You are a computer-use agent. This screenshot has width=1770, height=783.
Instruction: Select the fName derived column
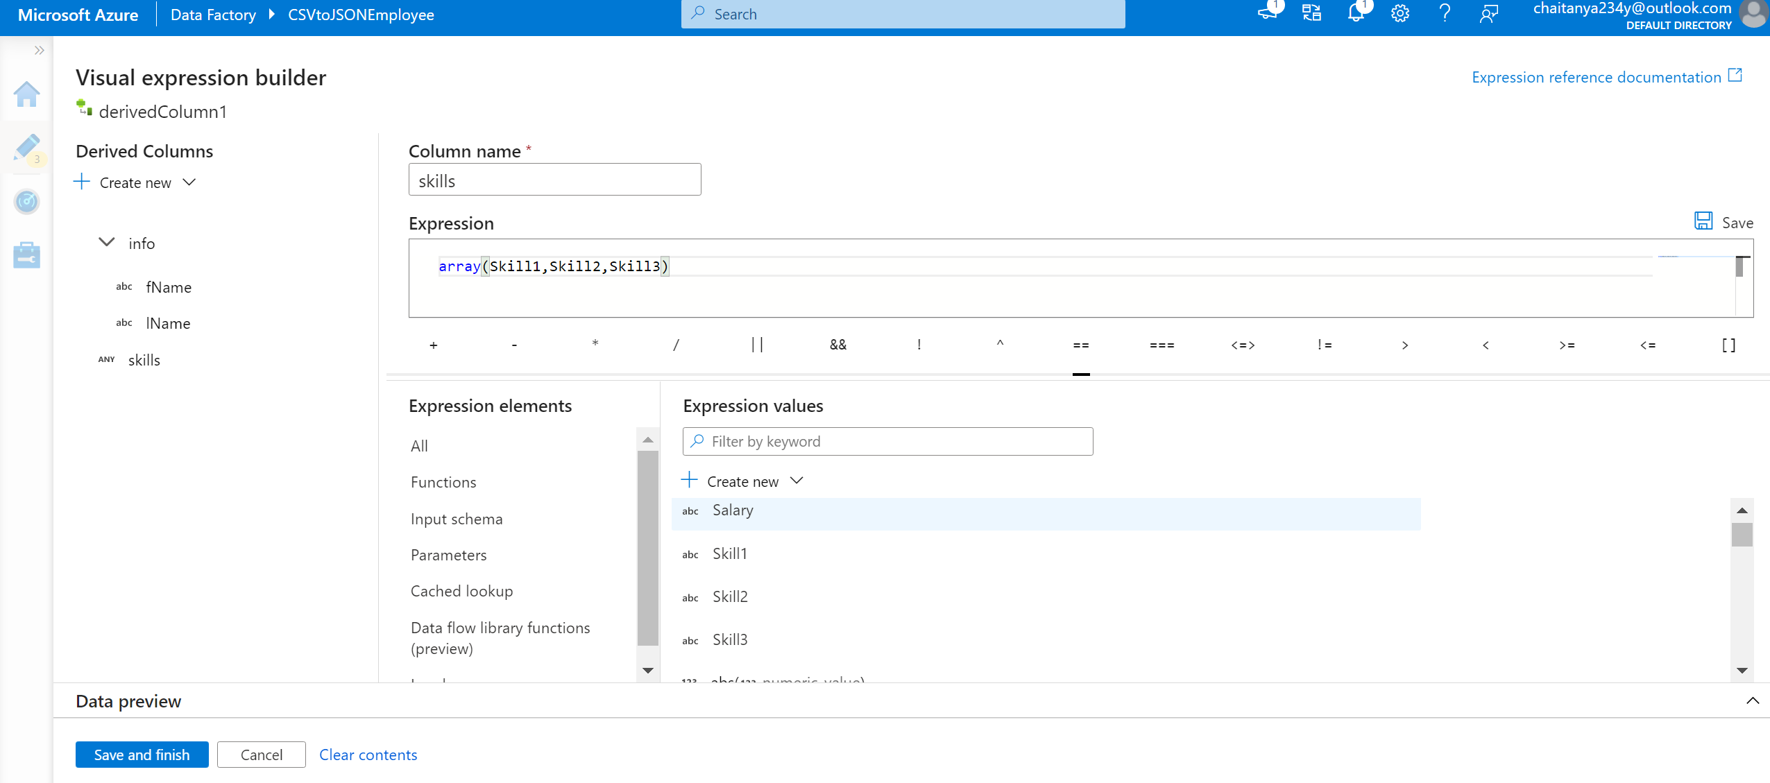169,287
